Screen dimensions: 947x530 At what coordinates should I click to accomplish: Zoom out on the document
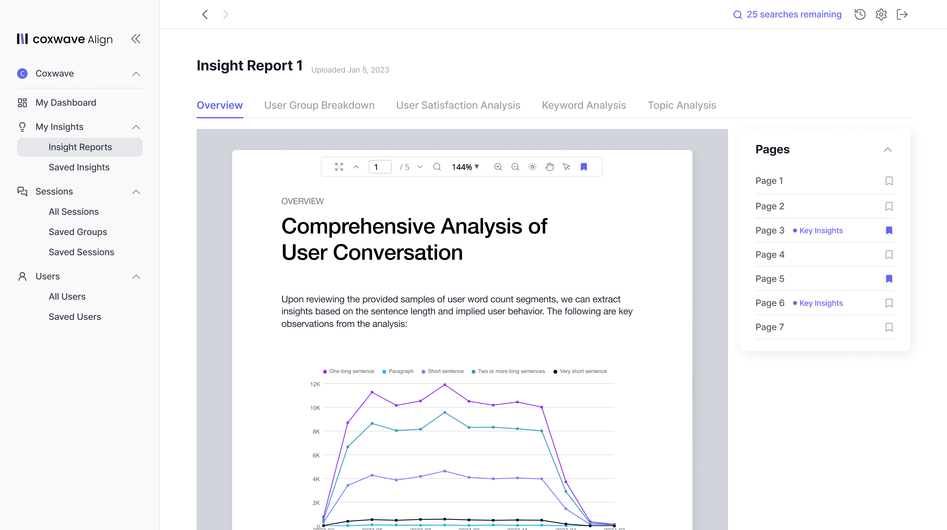pos(515,167)
